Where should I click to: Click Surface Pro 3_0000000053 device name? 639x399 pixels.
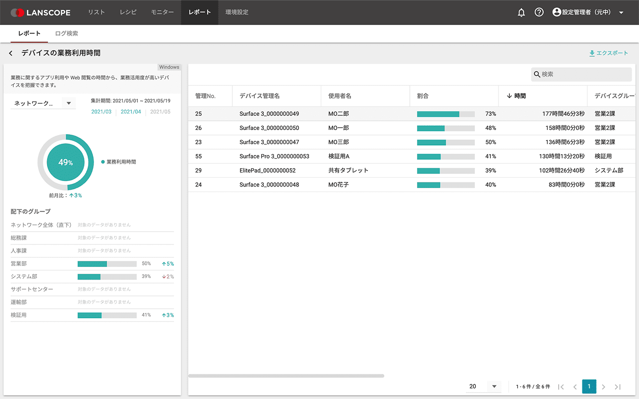pos(274,156)
